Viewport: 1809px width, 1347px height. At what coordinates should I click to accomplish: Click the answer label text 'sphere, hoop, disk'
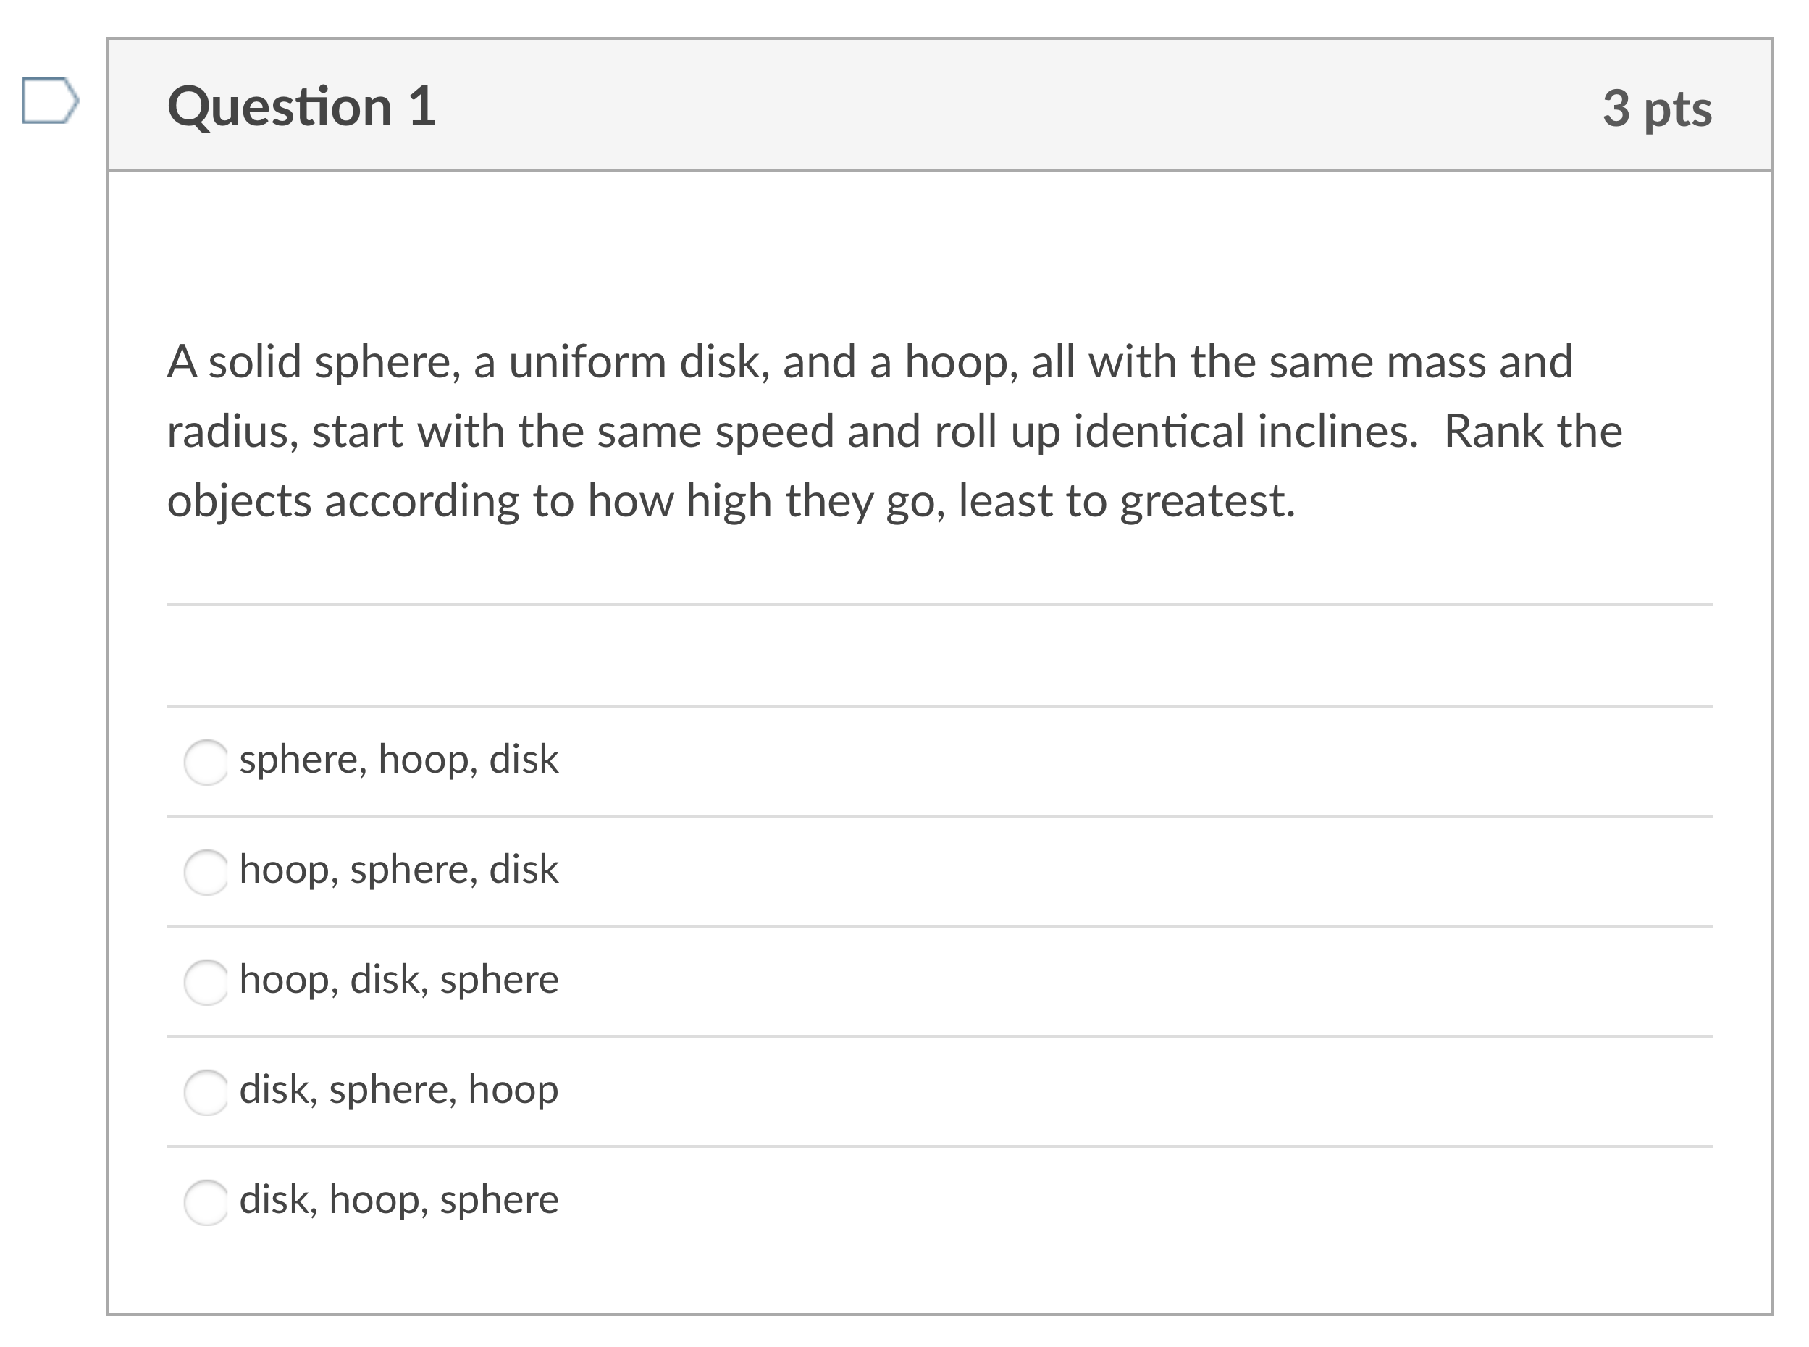[398, 760]
